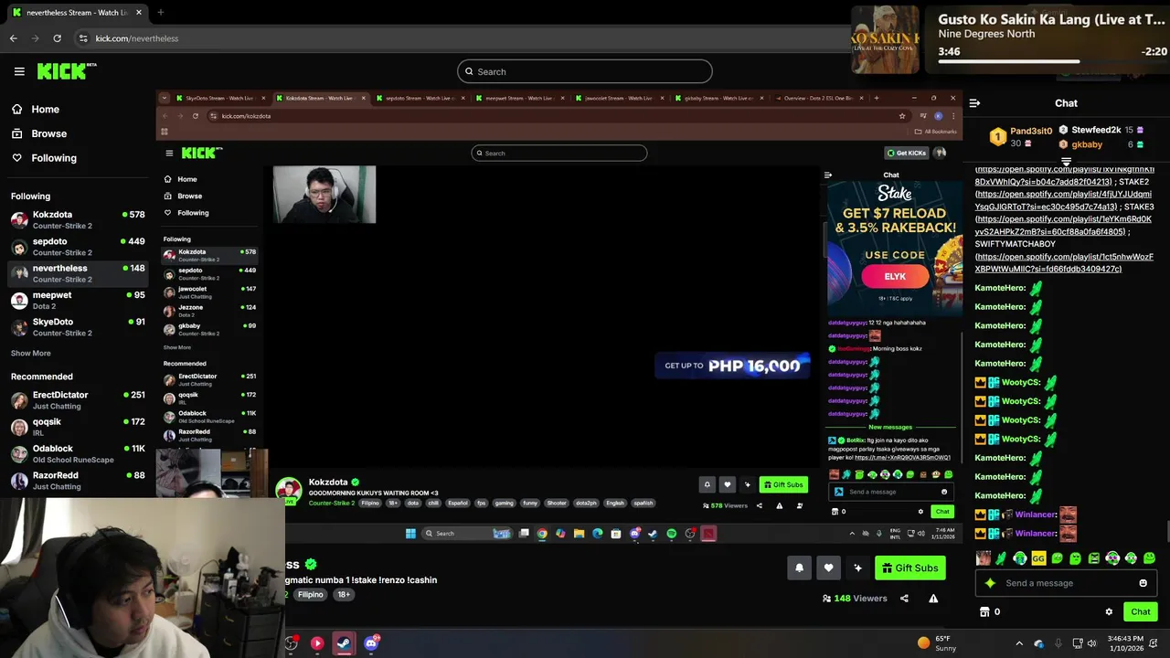
Task: Click New messages indicator in inner chat
Action: click(889, 427)
